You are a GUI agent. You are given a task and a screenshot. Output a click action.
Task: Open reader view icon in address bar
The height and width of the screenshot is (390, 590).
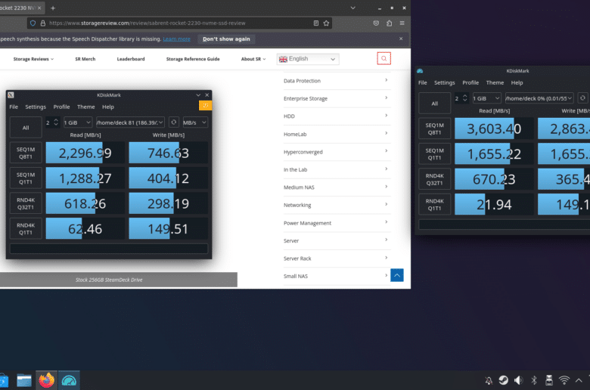[316, 23]
